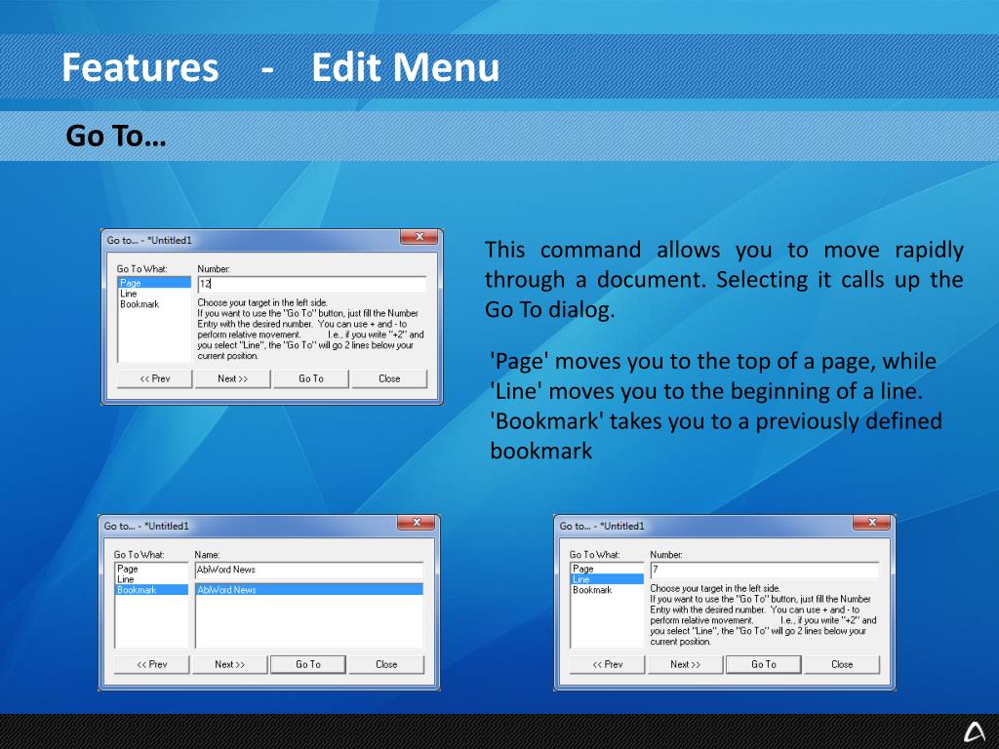Click Go To in the Bookmark dialog
The height and width of the screenshot is (749, 999).
pos(308,665)
